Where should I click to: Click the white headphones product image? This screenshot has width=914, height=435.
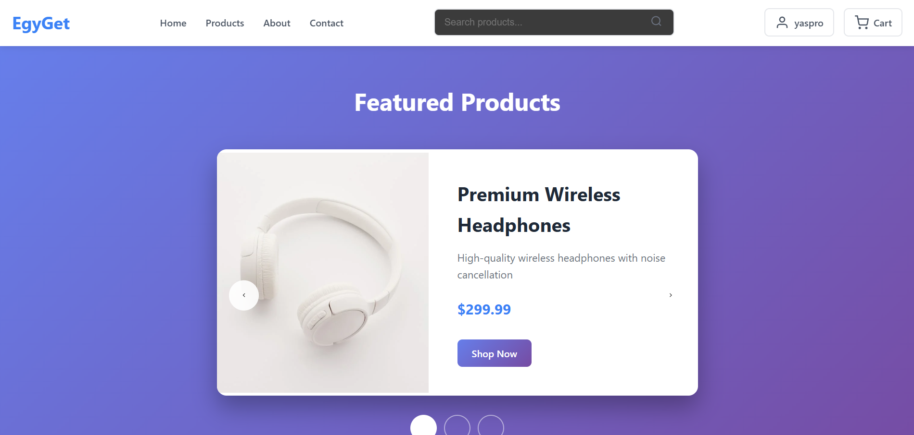tap(323, 272)
